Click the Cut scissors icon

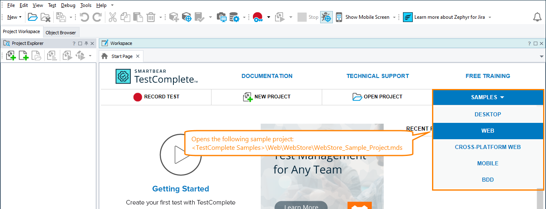pyautogui.click(x=113, y=17)
